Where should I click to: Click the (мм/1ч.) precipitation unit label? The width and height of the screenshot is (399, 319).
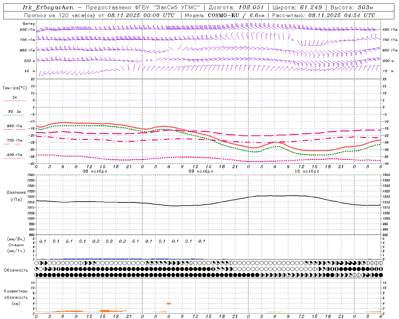coord(16,251)
